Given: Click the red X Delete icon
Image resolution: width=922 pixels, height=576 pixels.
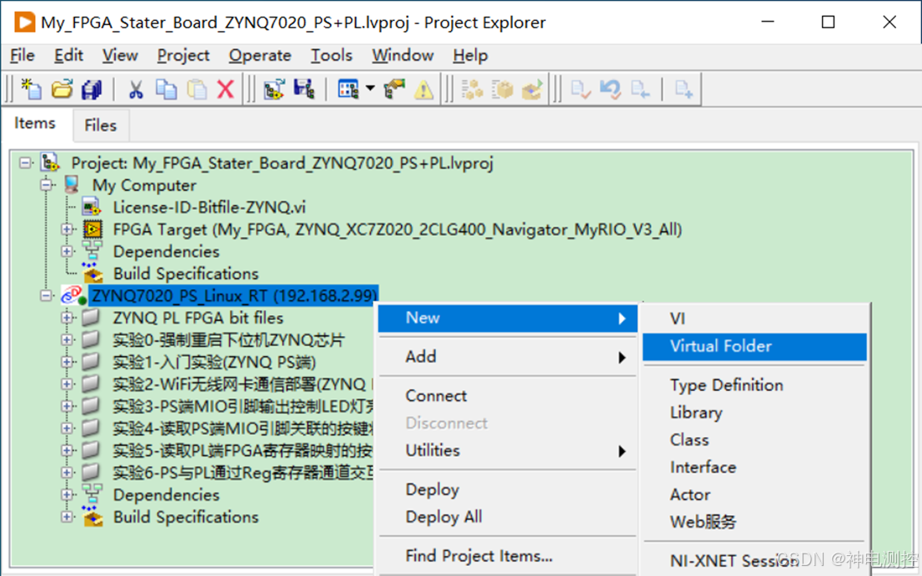Looking at the screenshot, I should [226, 89].
